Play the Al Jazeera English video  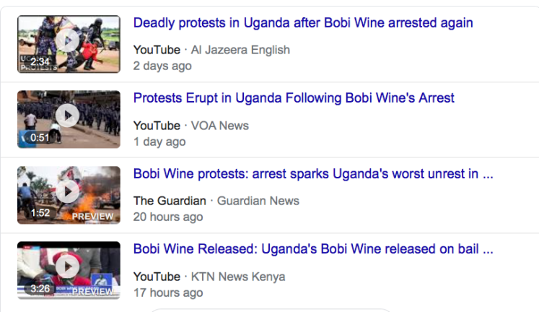pyautogui.click(x=68, y=41)
